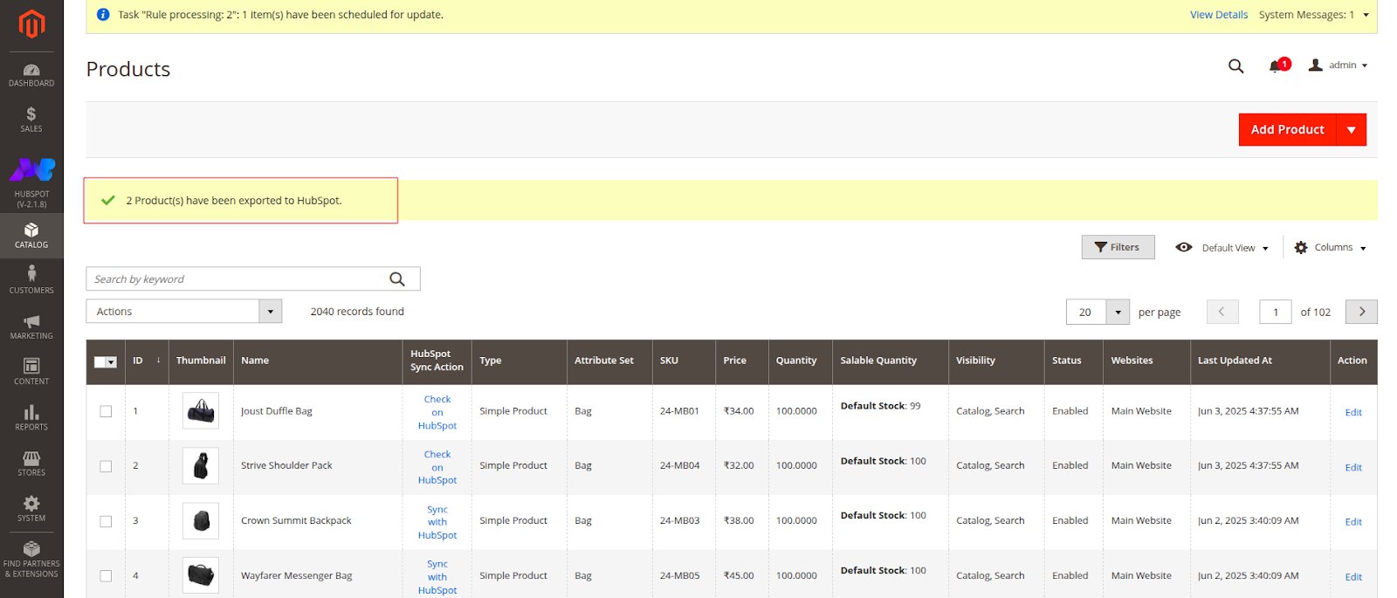Screen dimensions: 1397x598
Task: Open the per page count dropdown
Action: [x=1118, y=312]
